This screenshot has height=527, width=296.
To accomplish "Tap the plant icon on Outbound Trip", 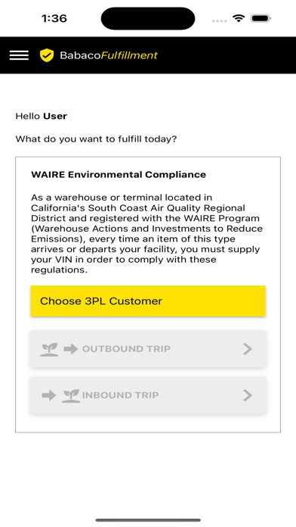I will point(49,349).
